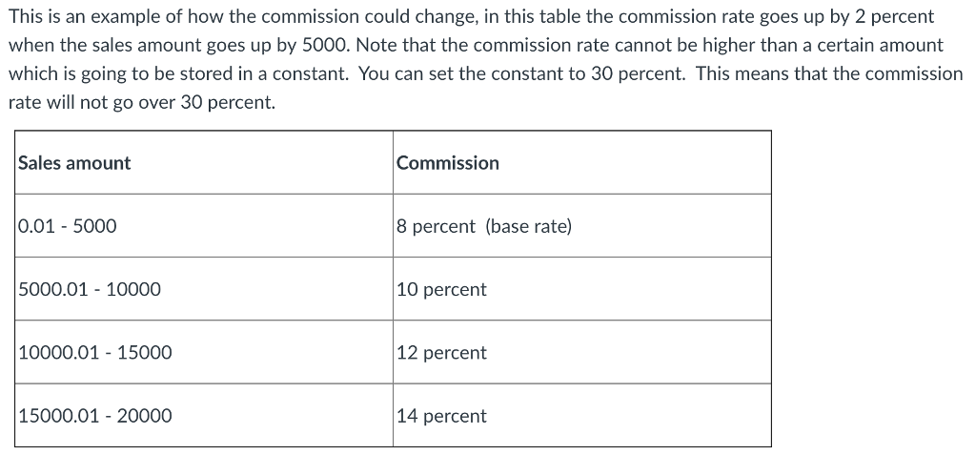Select the "15000.01 - 20000" range cell
The height and width of the screenshot is (476, 976).
(x=204, y=416)
